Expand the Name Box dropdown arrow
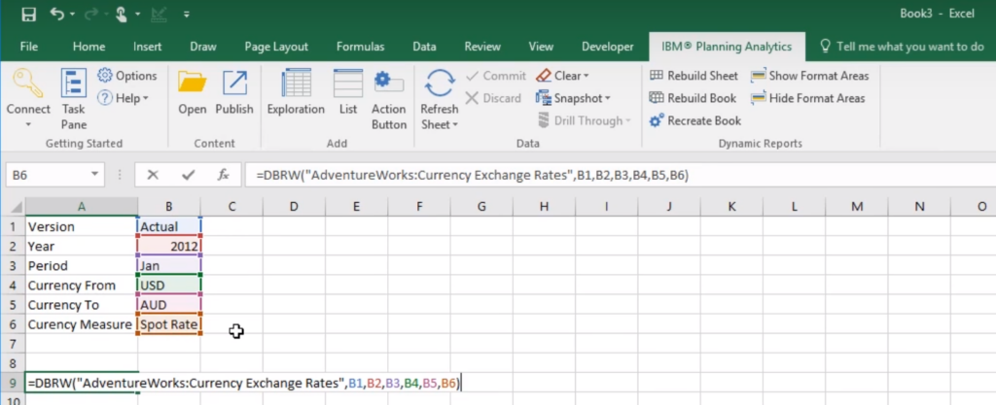996x405 pixels. (94, 176)
